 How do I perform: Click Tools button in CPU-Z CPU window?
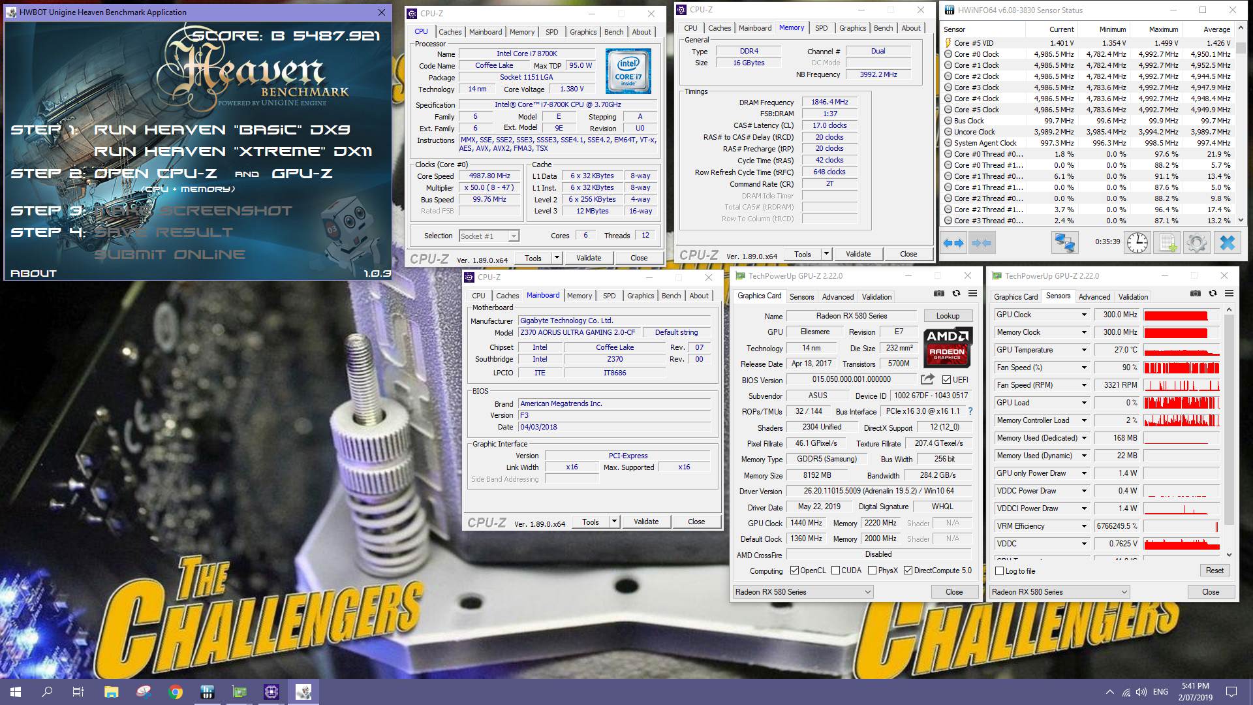(x=533, y=258)
